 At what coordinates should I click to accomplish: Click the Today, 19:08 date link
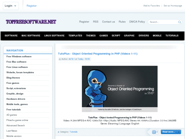click(83, 59)
